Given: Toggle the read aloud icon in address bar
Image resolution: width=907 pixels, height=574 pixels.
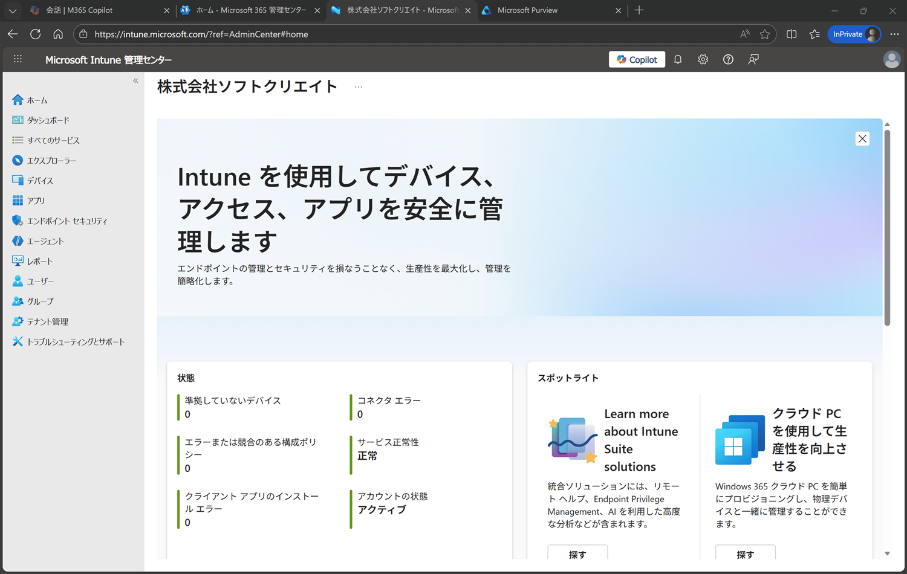Looking at the screenshot, I should 745,34.
